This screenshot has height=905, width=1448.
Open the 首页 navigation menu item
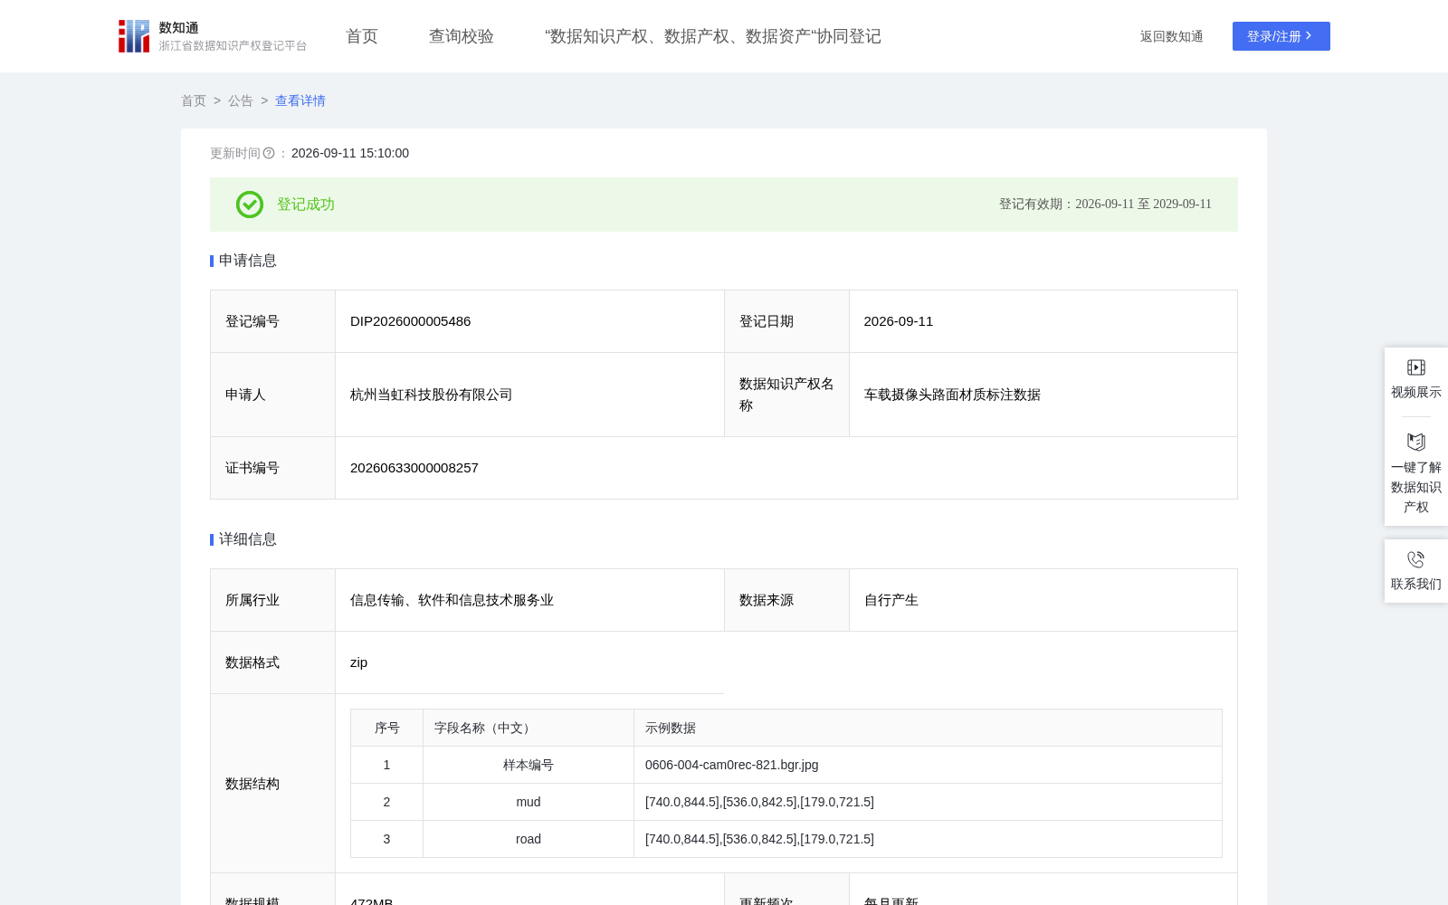(x=362, y=36)
